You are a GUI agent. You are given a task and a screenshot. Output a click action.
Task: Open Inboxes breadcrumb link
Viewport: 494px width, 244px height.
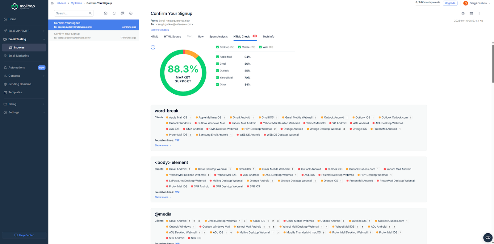click(61, 3)
